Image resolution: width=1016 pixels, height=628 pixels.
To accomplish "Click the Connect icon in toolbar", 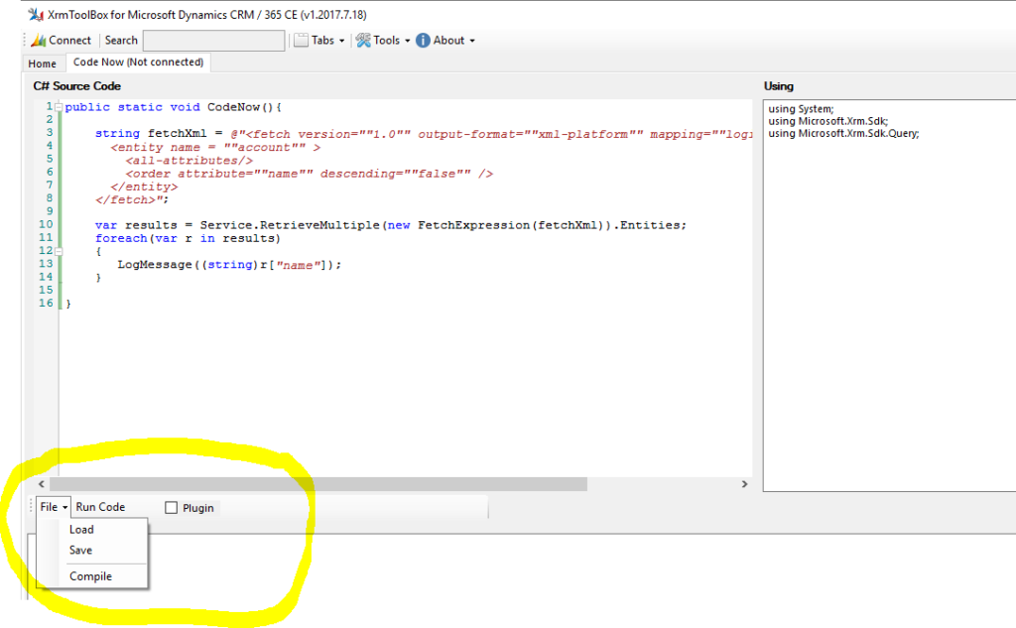I will point(39,41).
